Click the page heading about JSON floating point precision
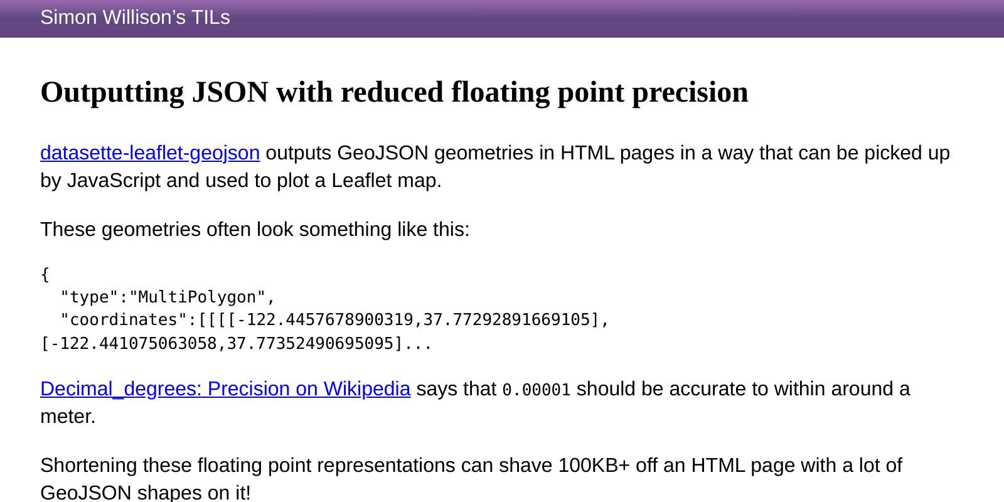Image resolution: width=1004 pixels, height=502 pixels. 394,92
